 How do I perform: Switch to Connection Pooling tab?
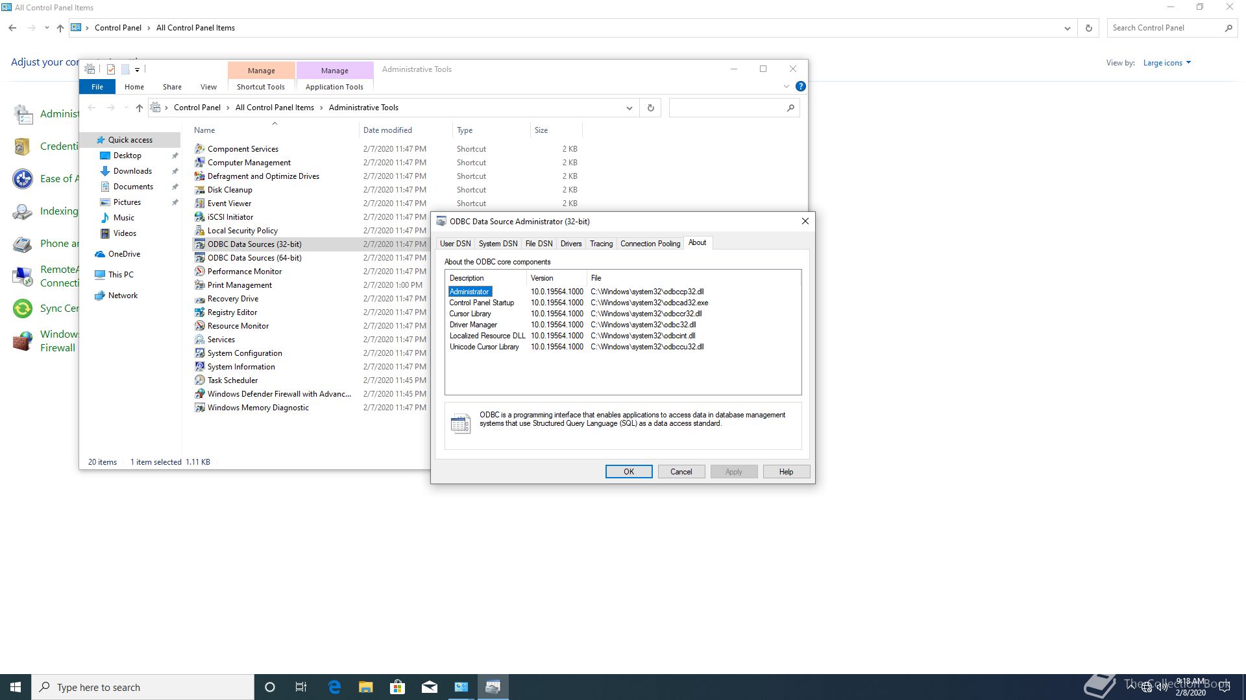650,244
